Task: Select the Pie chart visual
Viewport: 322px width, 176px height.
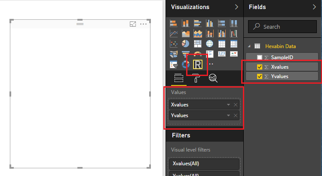Action: point(185,44)
